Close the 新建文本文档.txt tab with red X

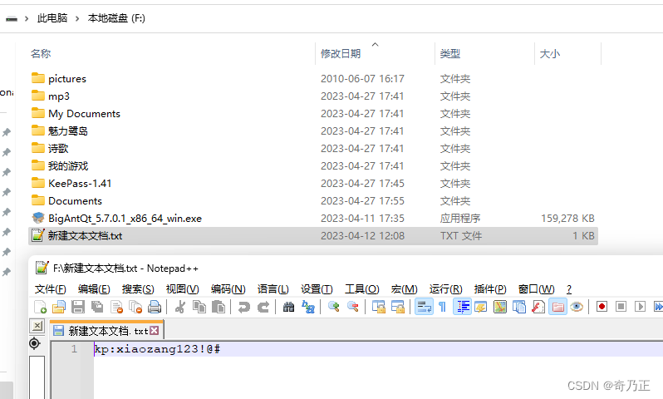point(155,331)
